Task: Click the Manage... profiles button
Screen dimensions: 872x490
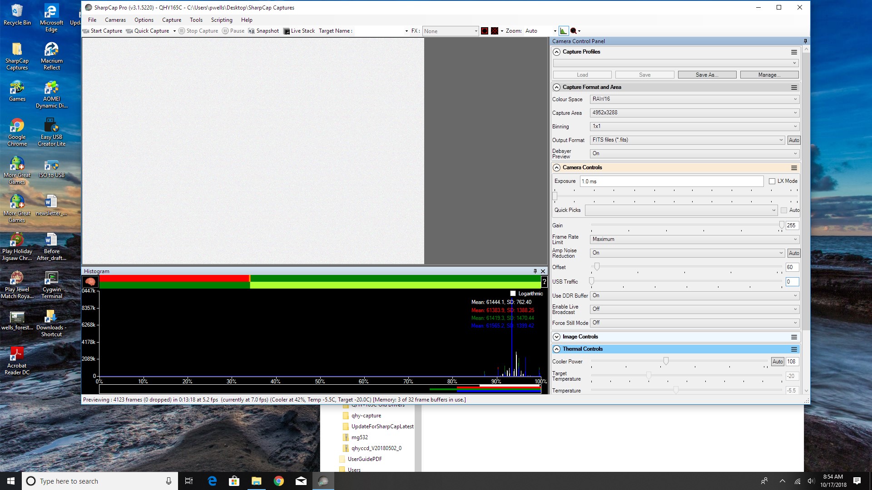Action: pos(769,75)
